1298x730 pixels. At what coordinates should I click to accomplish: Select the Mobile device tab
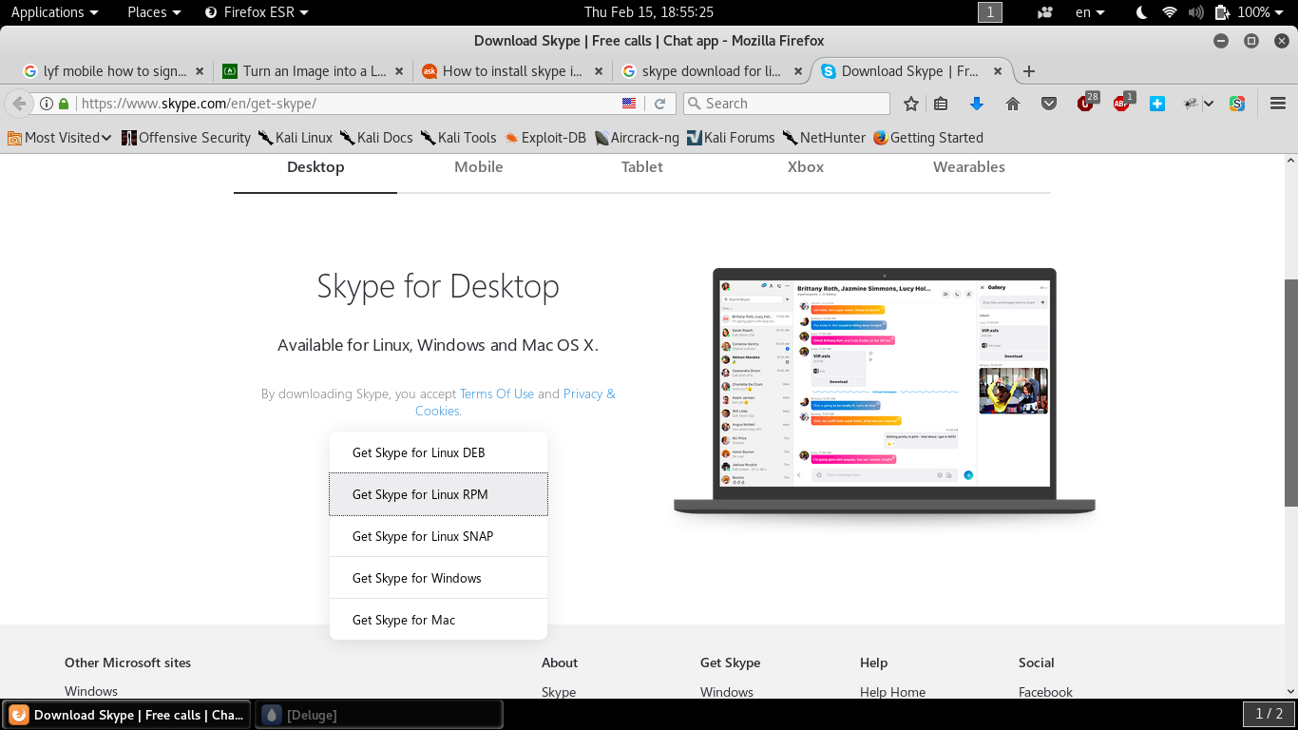479,167
